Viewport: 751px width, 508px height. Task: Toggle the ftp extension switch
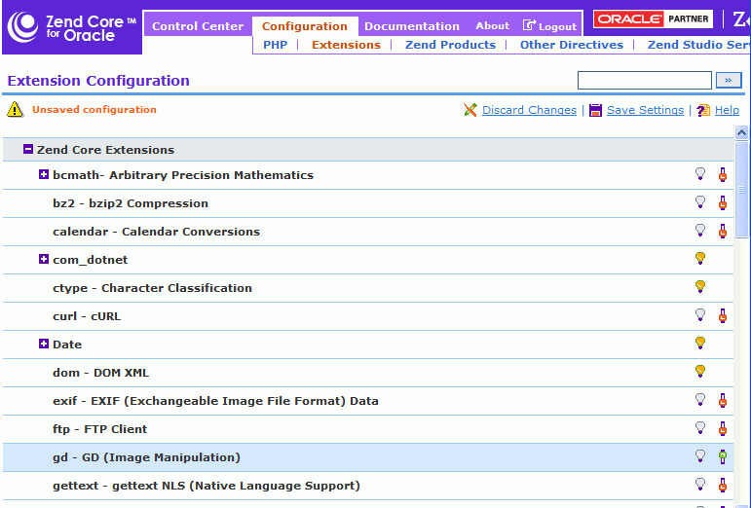click(723, 428)
